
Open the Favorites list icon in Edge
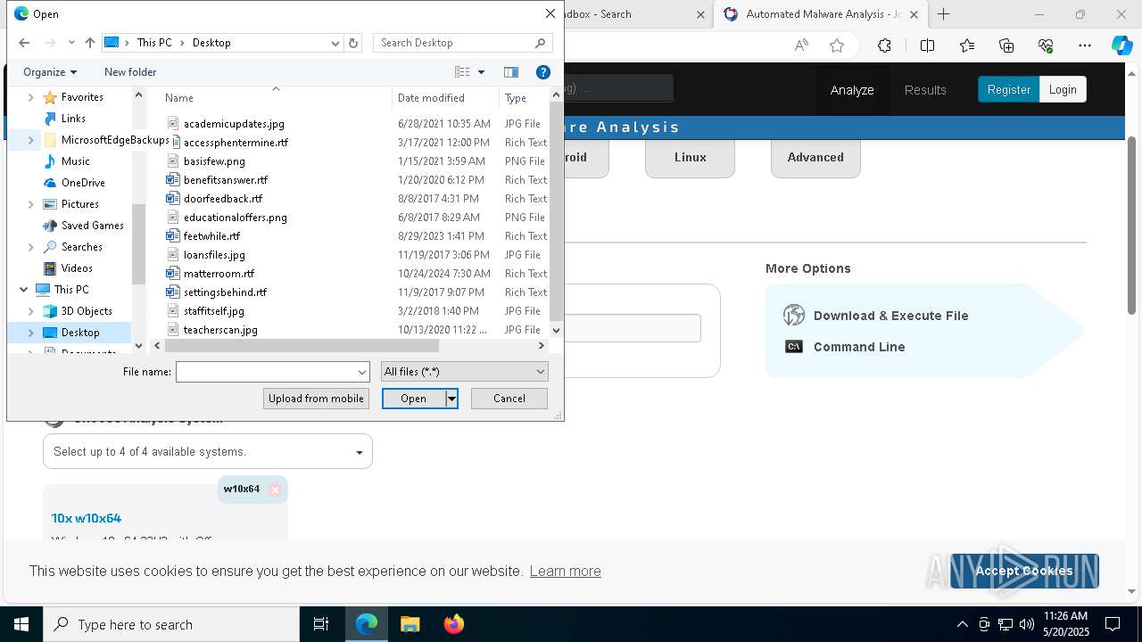click(x=967, y=45)
